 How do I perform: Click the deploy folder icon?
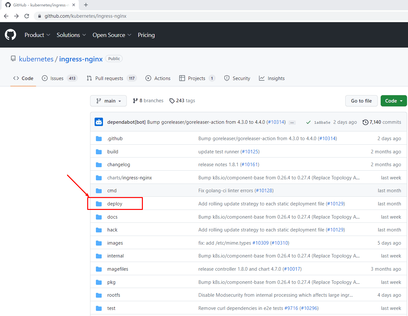[x=99, y=204]
